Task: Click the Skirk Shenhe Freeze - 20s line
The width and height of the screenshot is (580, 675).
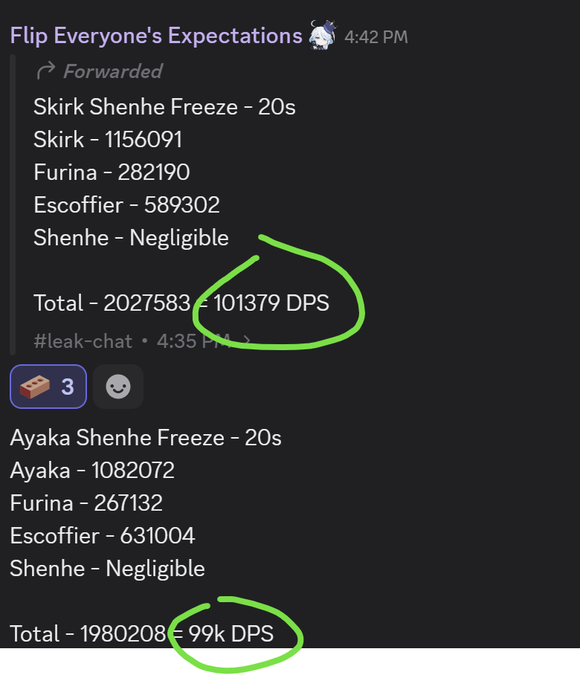Action: (164, 107)
